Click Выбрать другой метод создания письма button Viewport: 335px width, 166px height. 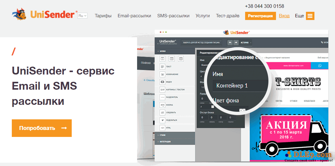pos(202,43)
